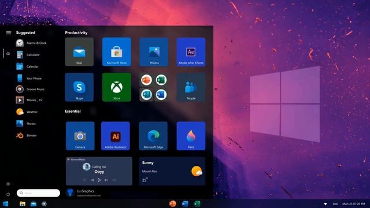Play the song in Groove Music widget
The image size is (370, 208).
pos(99,180)
